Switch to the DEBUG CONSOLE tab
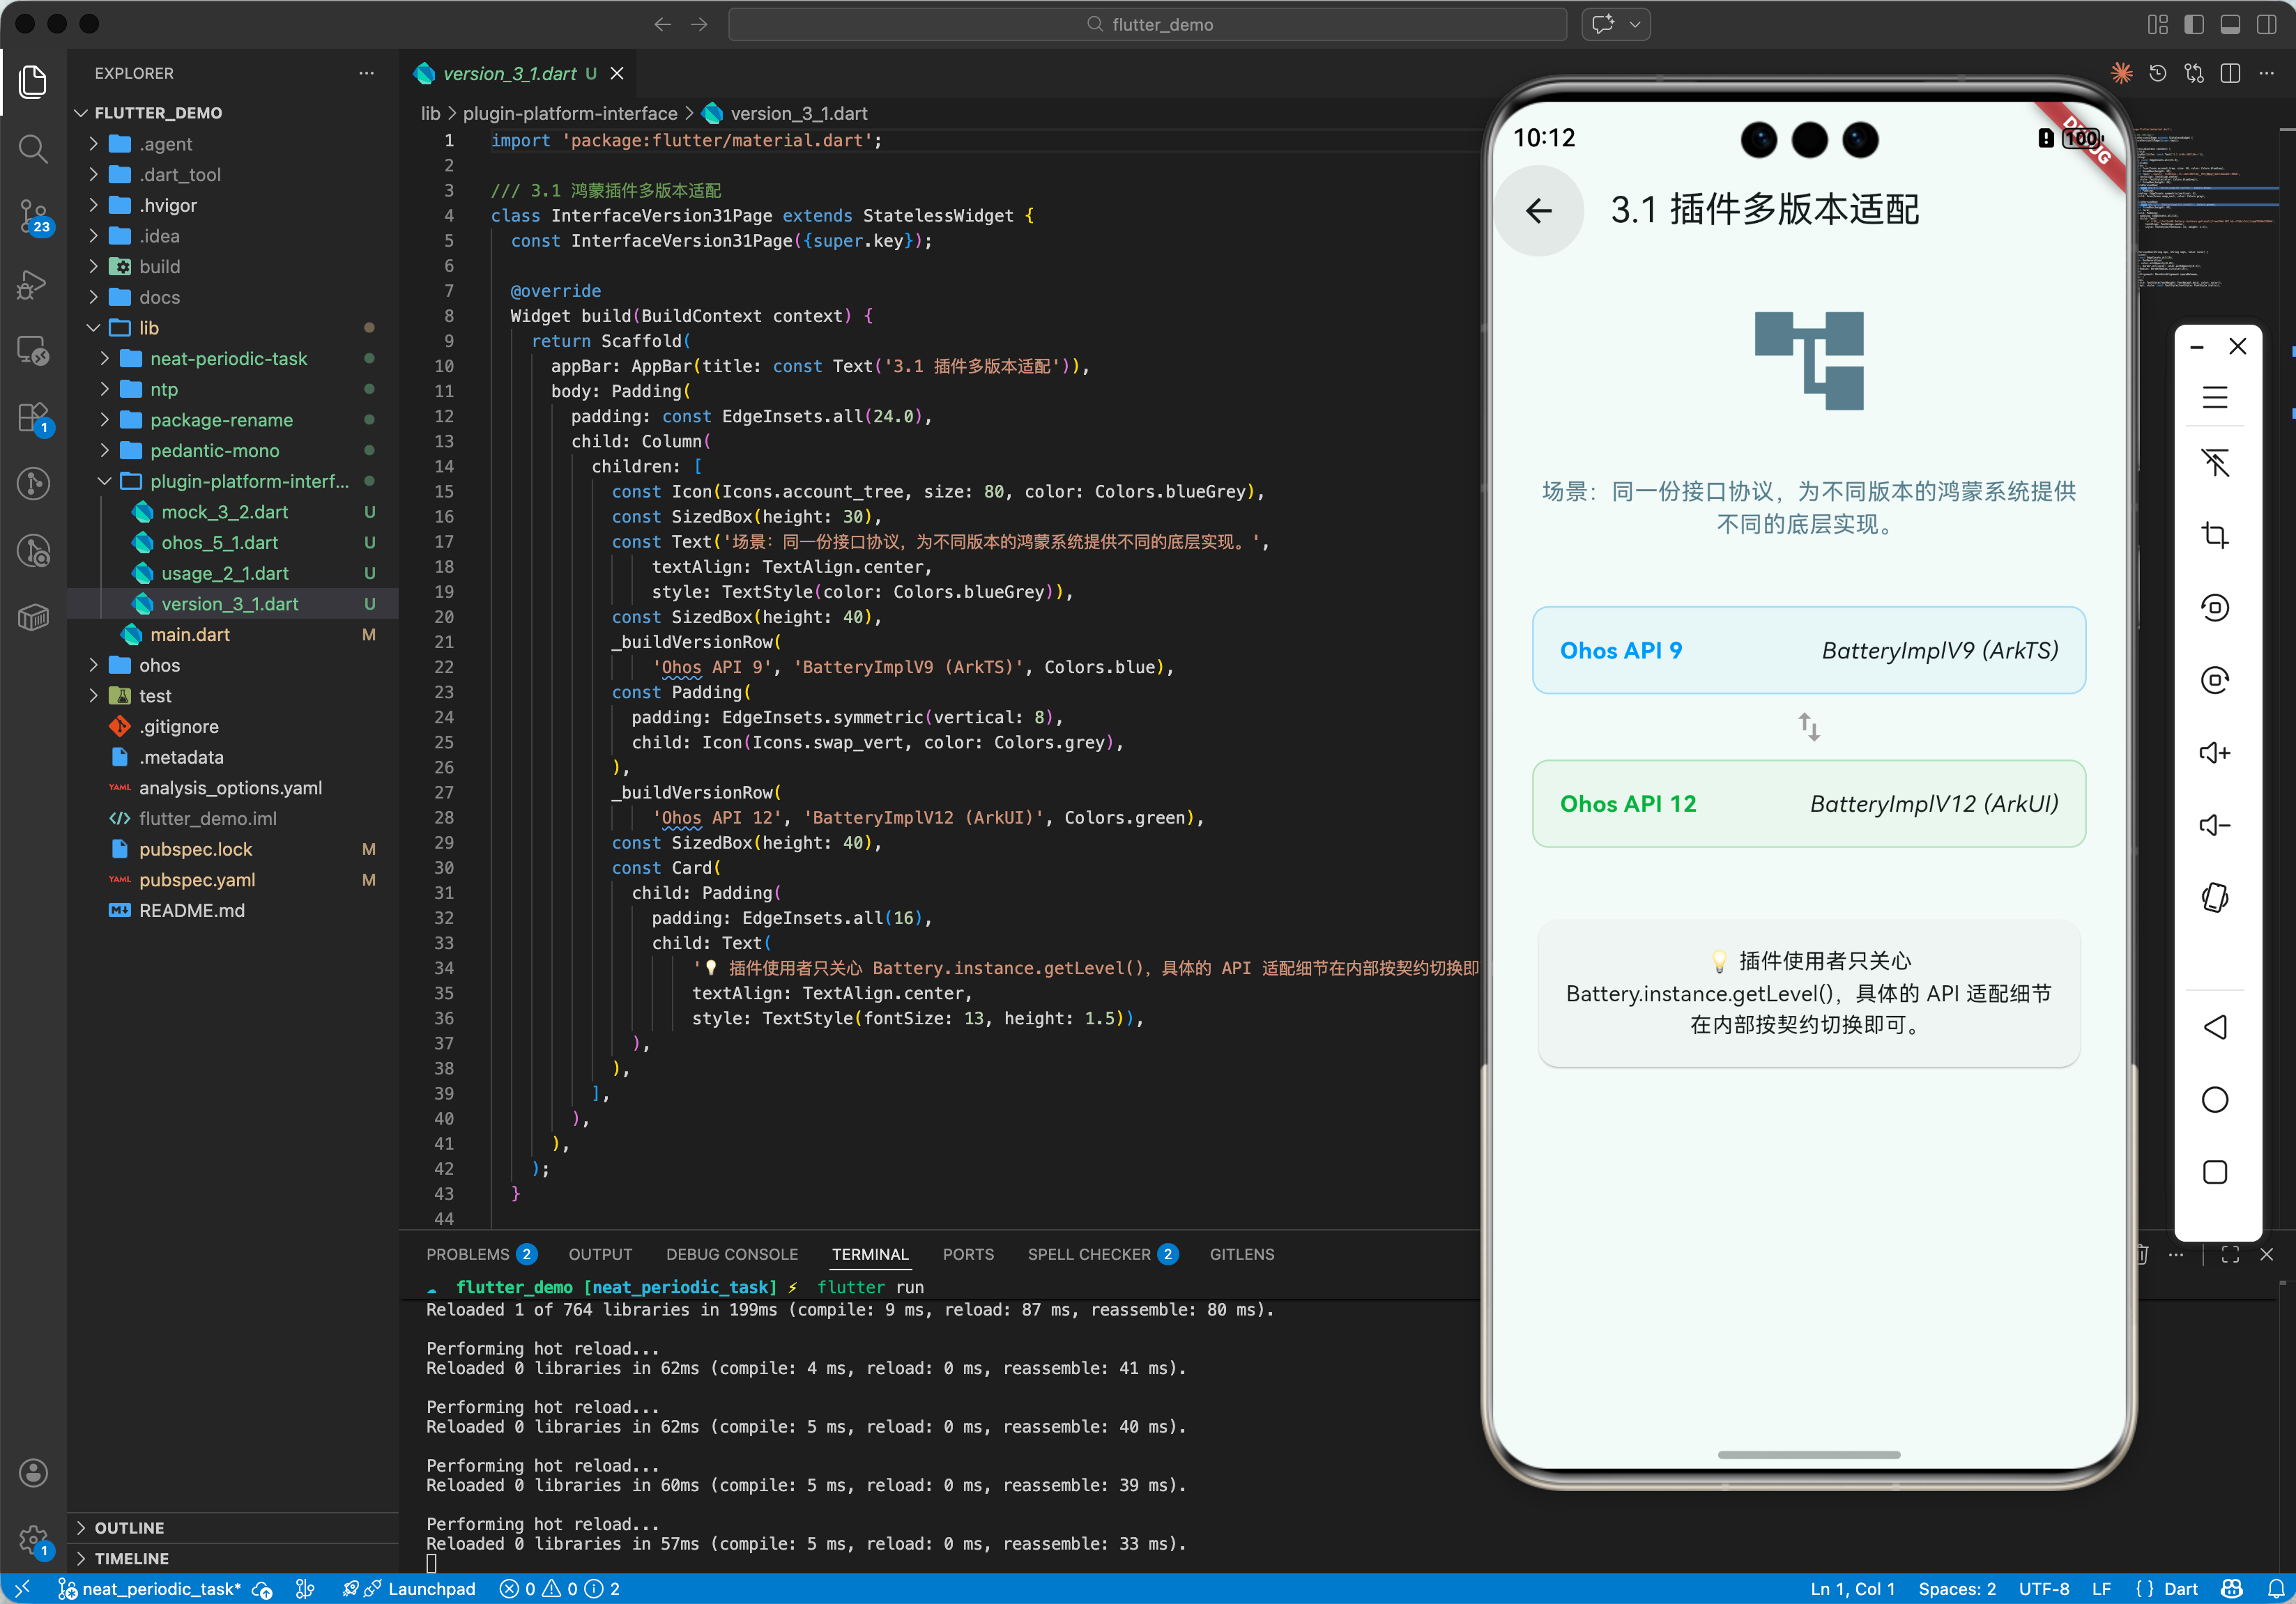 [x=731, y=1254]
